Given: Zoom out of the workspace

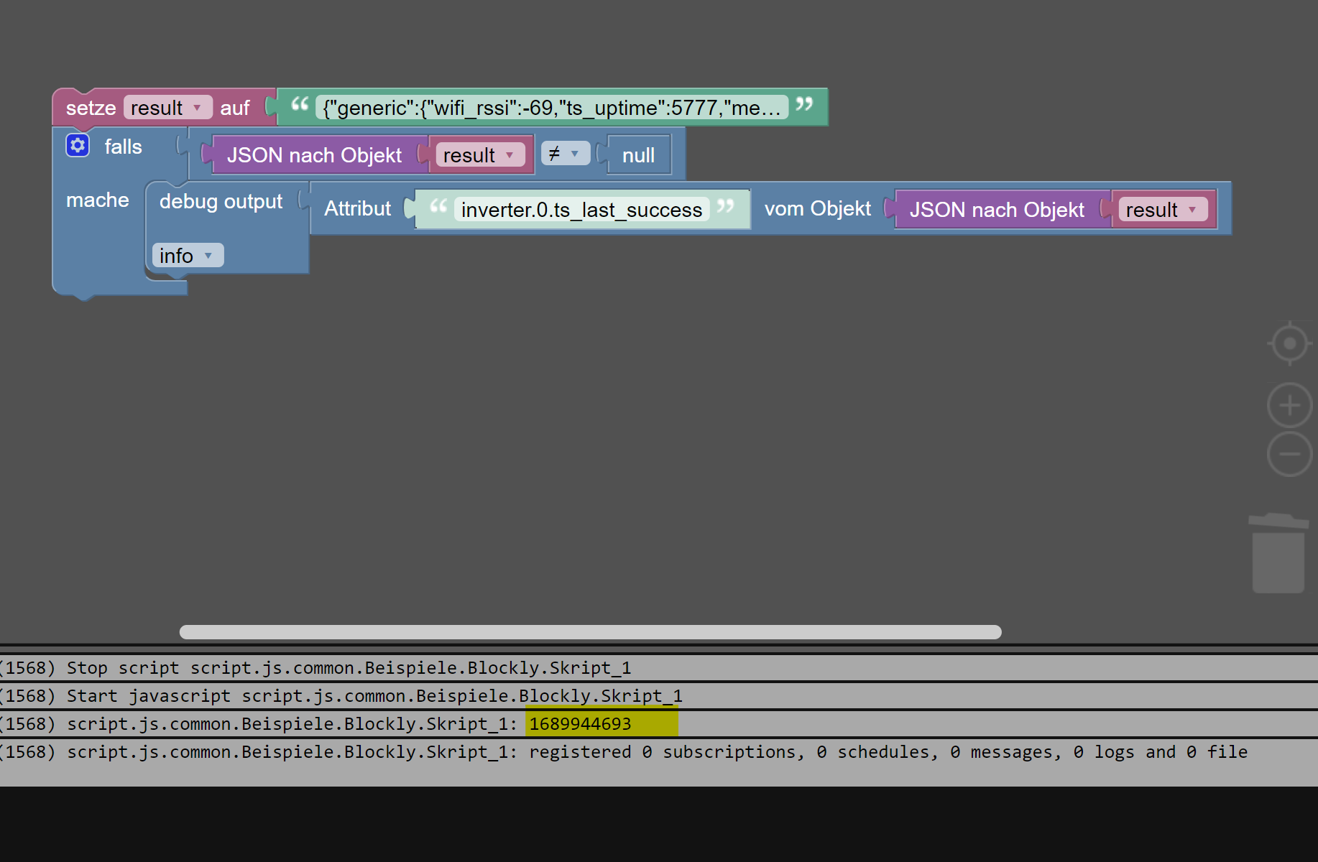Looking at the screenshot, I should pyautogui.click(x=1289, y=454).
